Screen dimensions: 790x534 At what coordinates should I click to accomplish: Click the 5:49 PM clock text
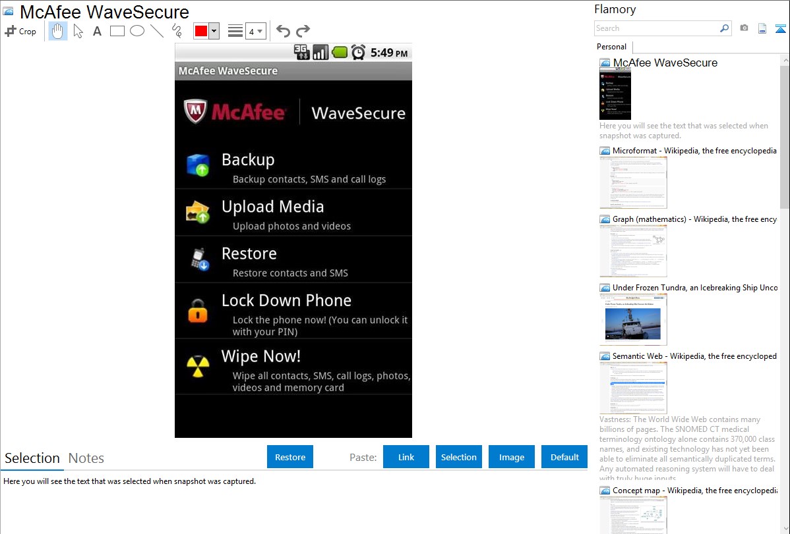389,52
